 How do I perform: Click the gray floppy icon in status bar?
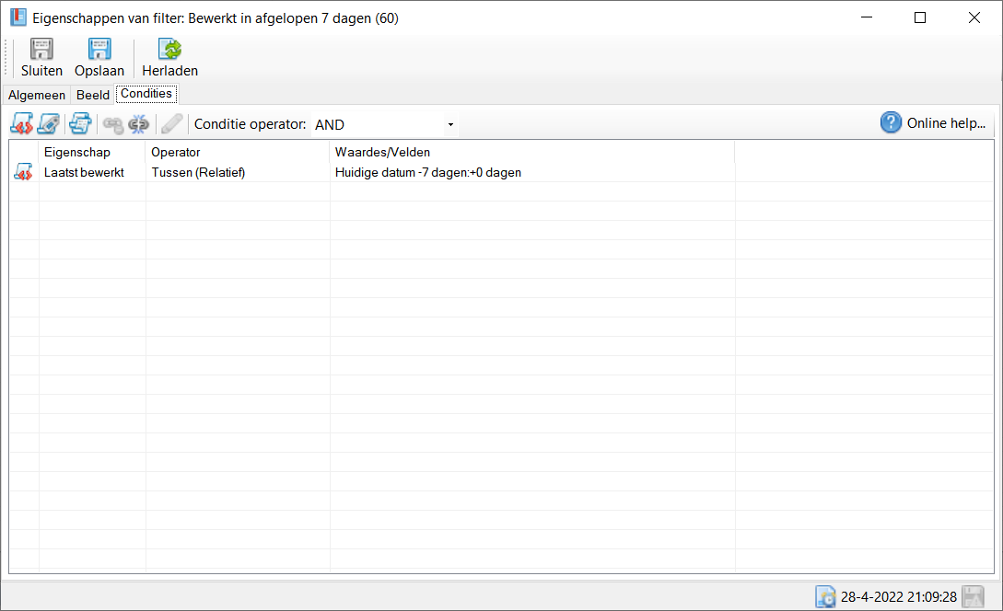point(973,596)
